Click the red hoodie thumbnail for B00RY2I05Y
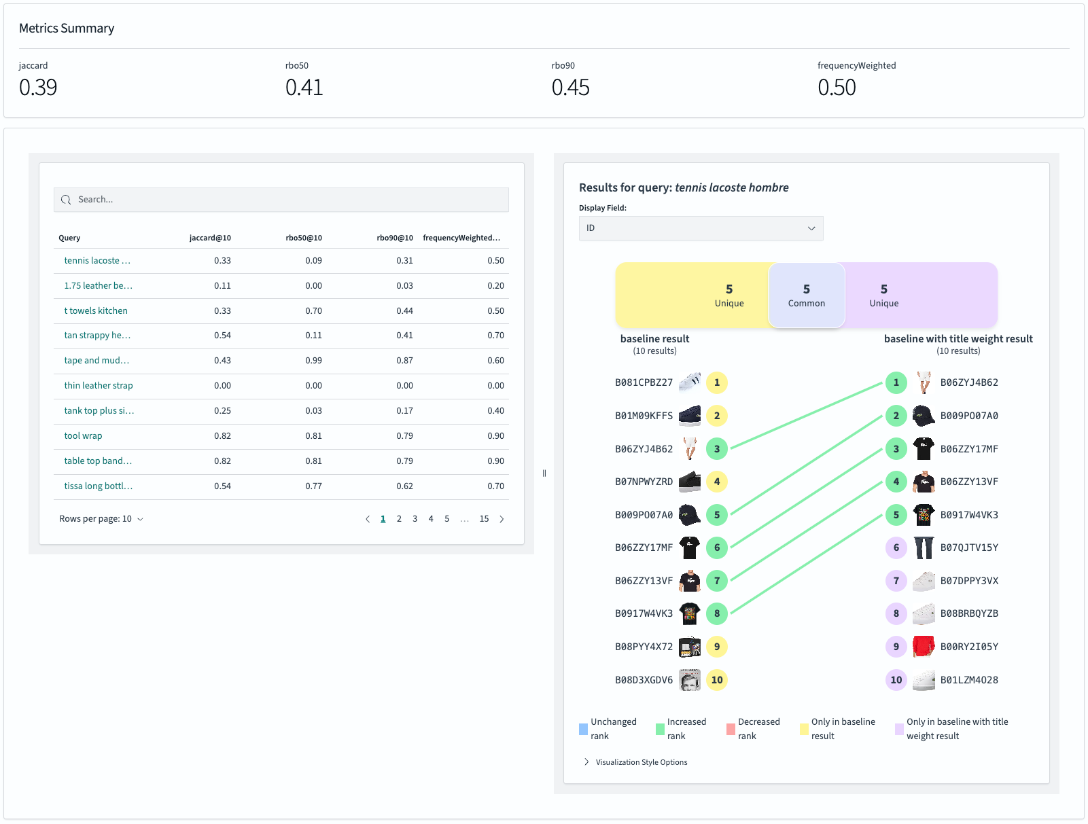 [924, 646]
